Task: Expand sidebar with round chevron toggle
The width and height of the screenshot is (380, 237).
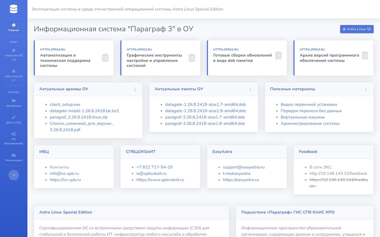Action: pyautogui.click(x=14, y=175)
